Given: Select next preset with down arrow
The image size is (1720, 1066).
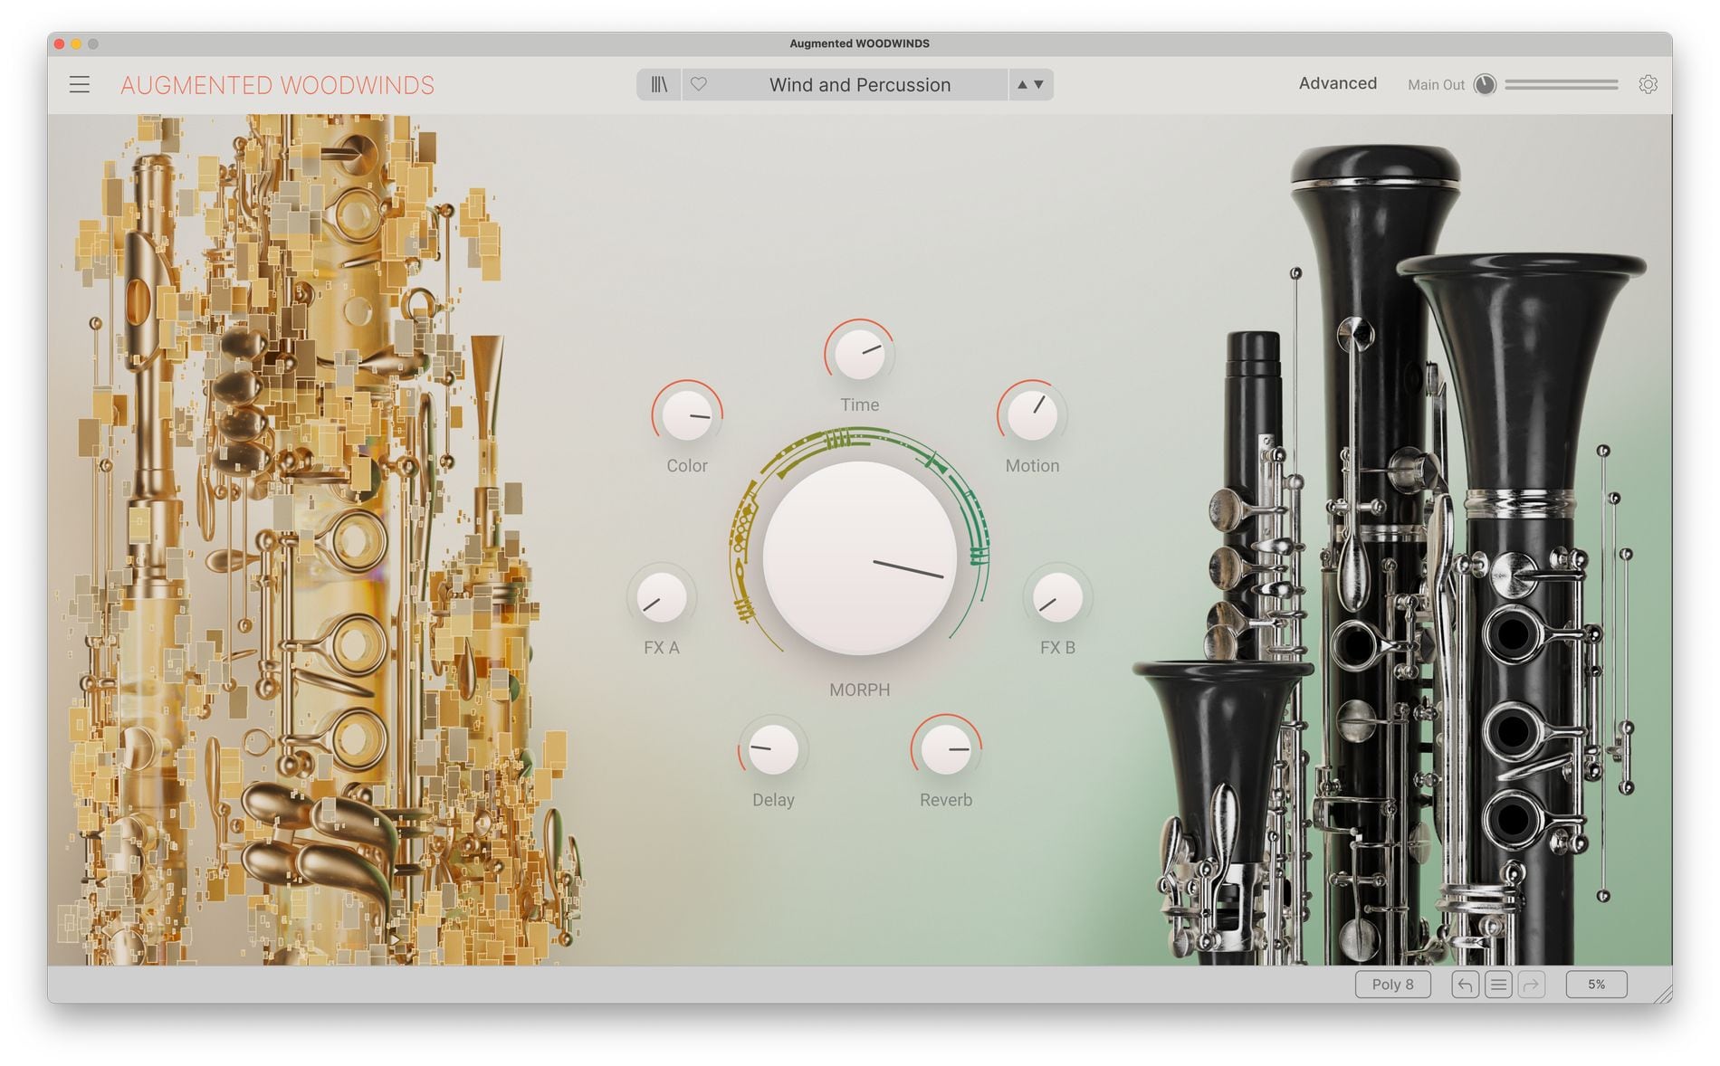Looking at the screenshot, I should [1038, 84].
